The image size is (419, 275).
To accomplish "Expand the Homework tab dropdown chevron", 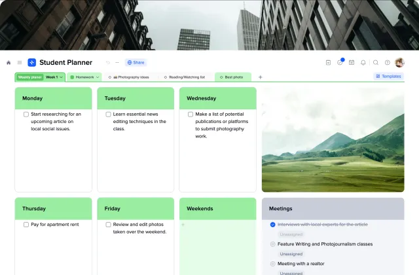I will pos(98,77).
